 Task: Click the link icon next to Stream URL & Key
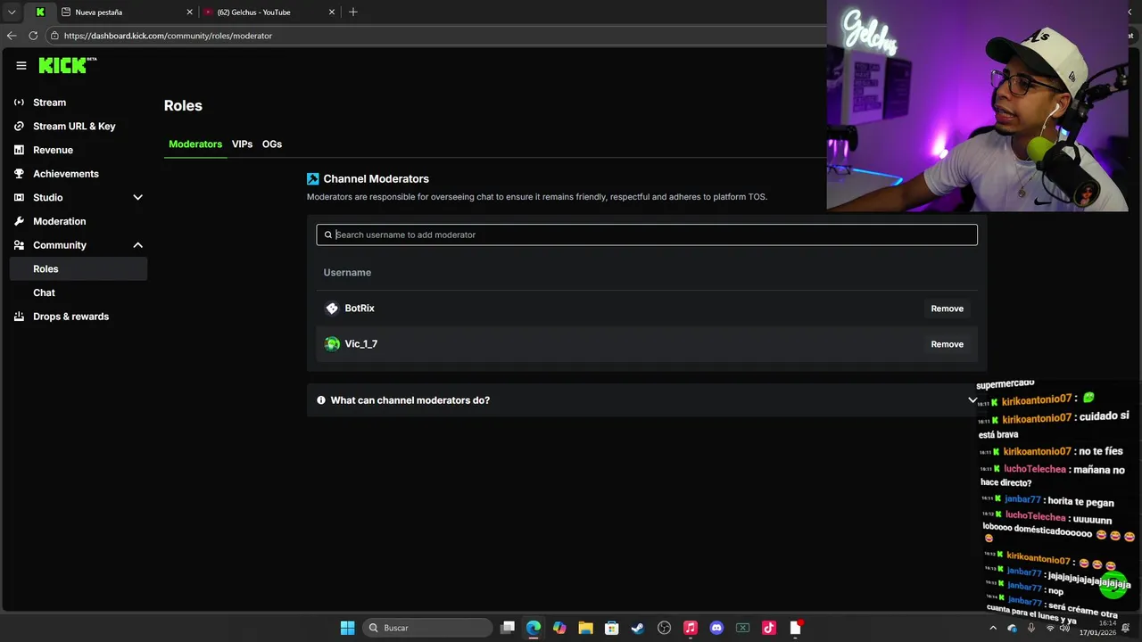pos(19,127)
